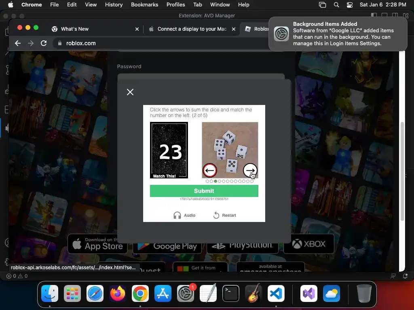Click the Match This 23 target image
414x310 pixels.
tap(169, 150)
